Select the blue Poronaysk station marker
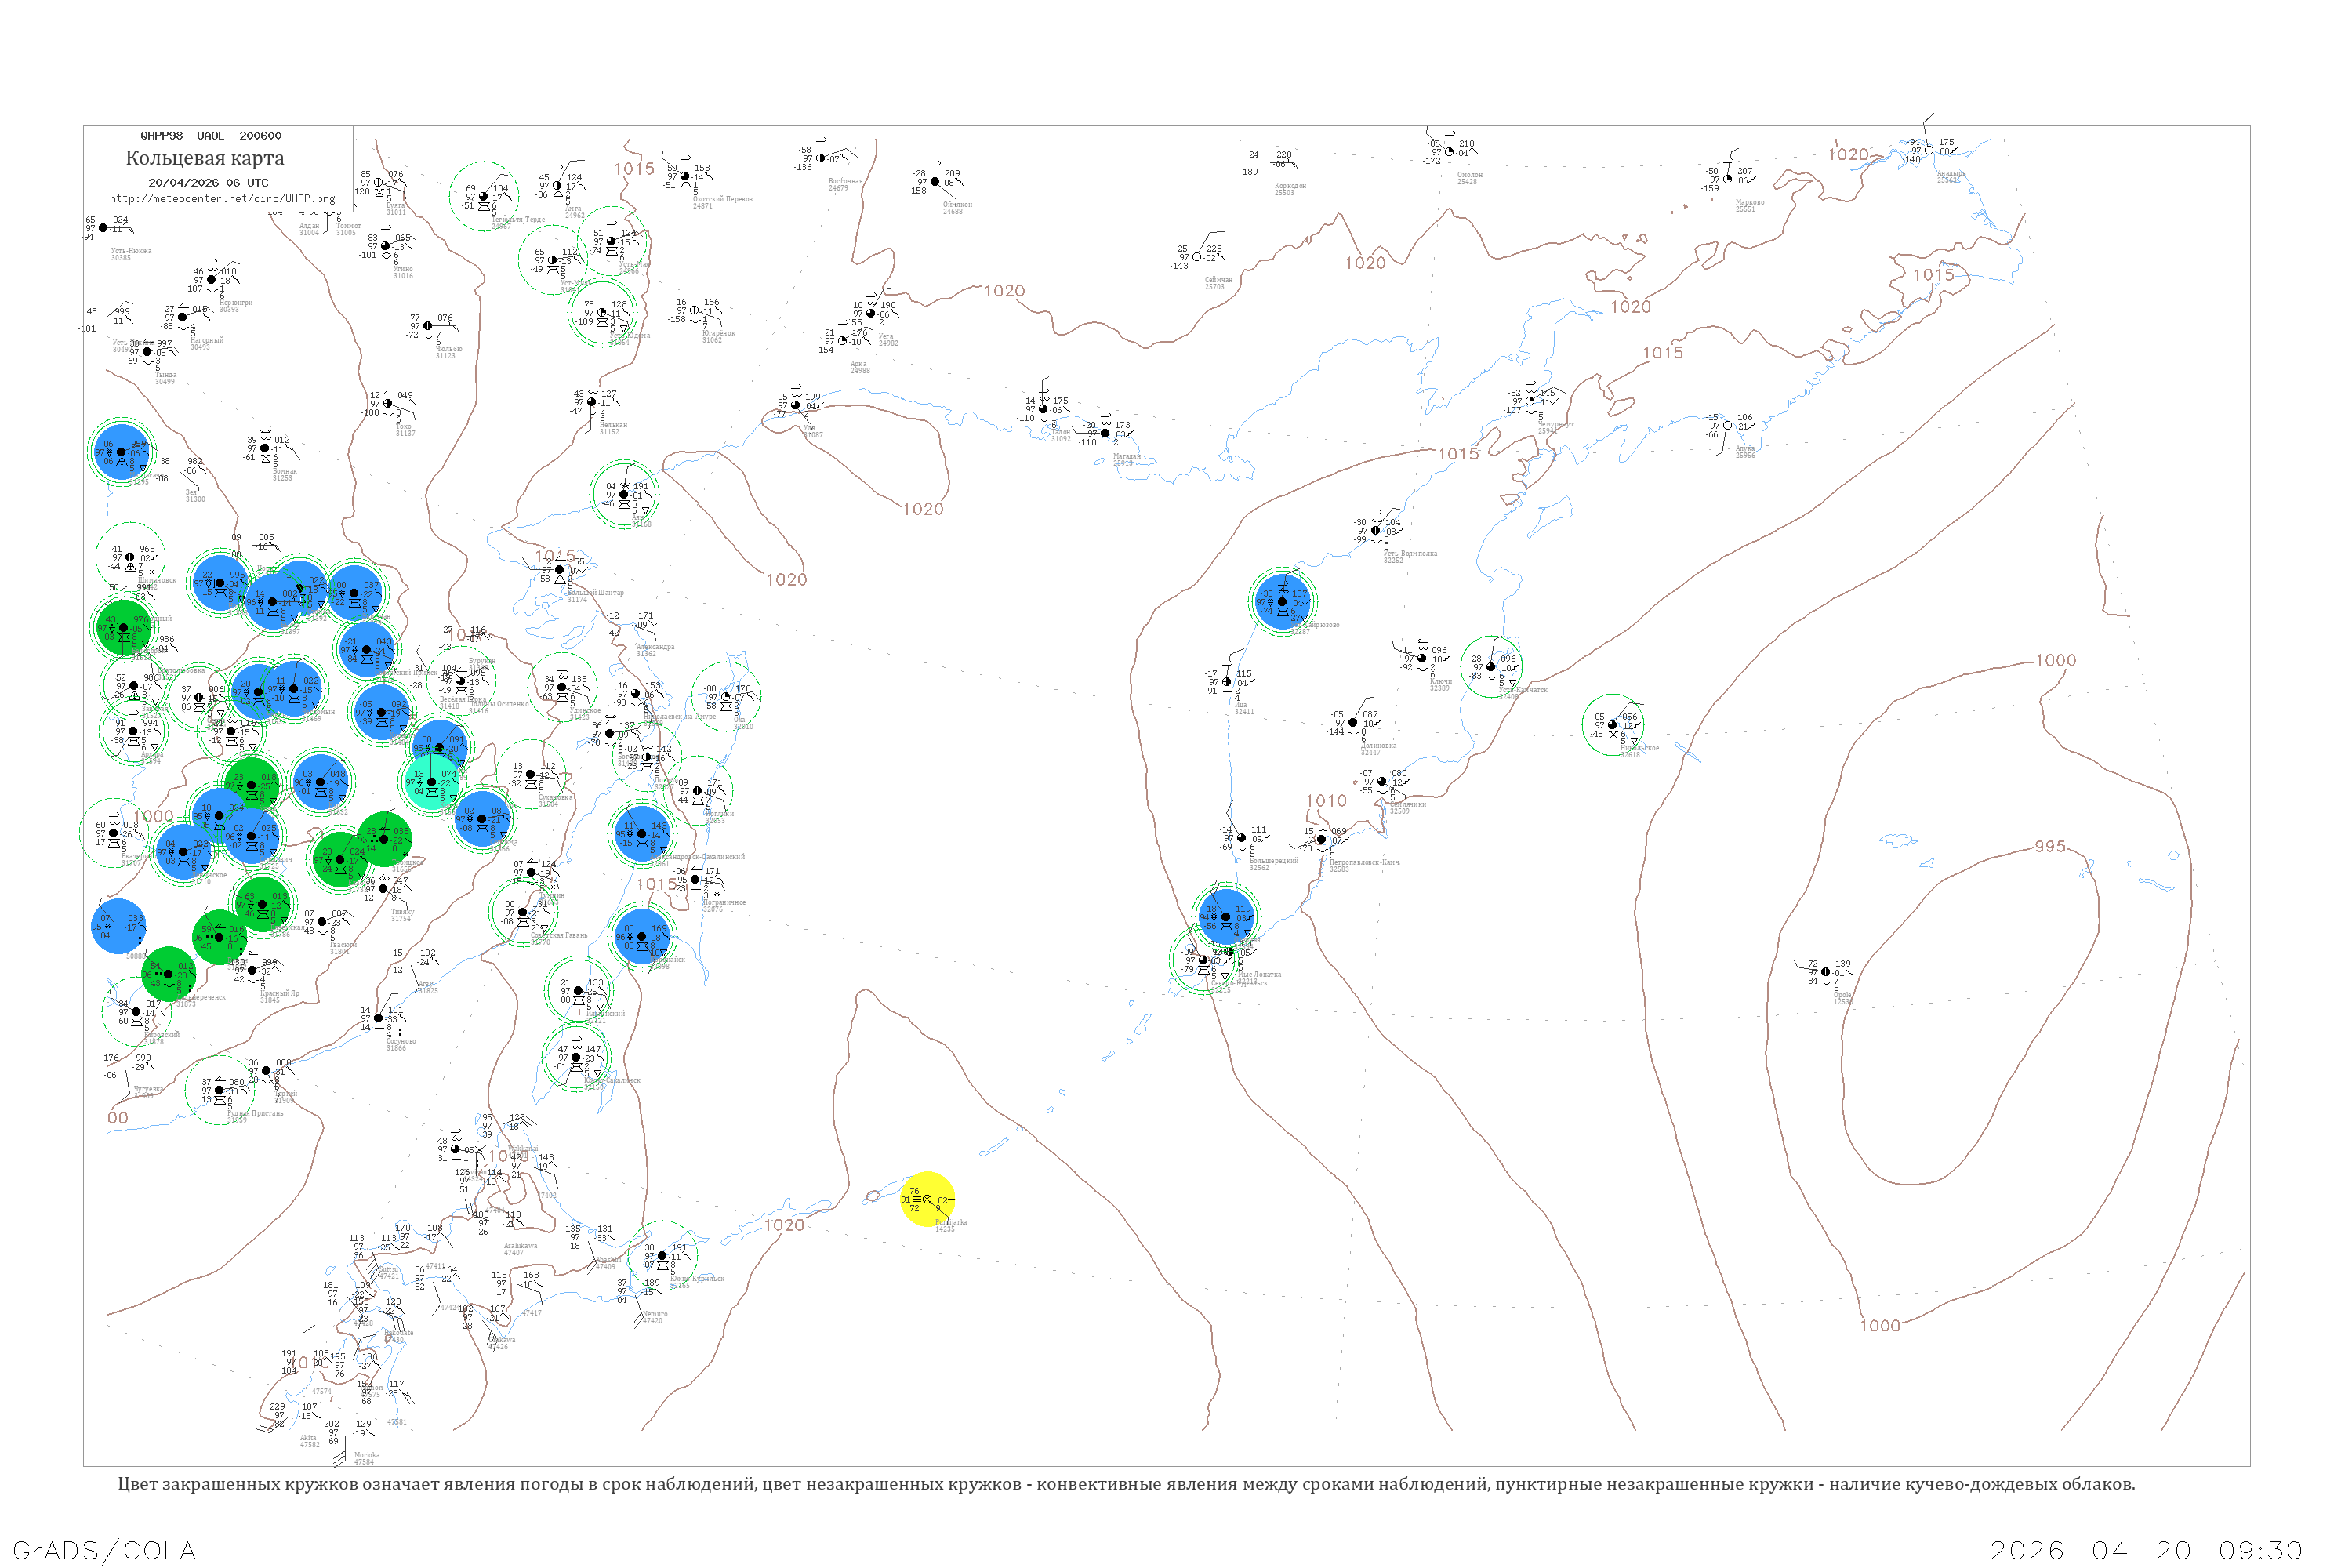Viewport: 2352px width, 1568px height. [641, 936]
